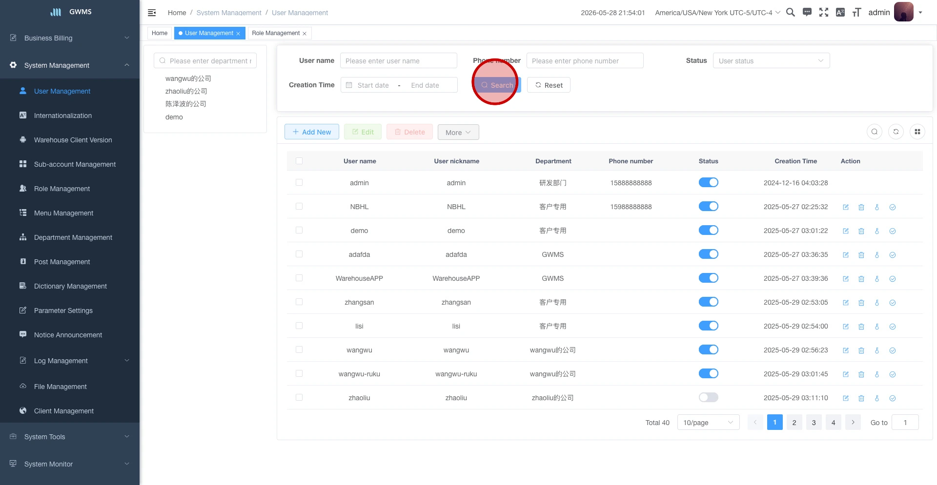
Task: Open Role Management in the sidebar
Action: pos(70,189)
